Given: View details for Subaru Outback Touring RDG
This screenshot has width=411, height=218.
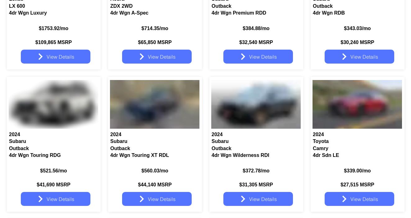Looking at the screenshot, I should click(56, 199).
